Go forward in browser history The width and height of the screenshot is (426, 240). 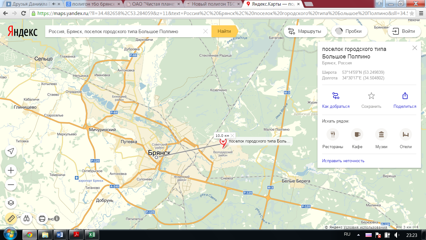pyautogui.click(x=14, y=13)
